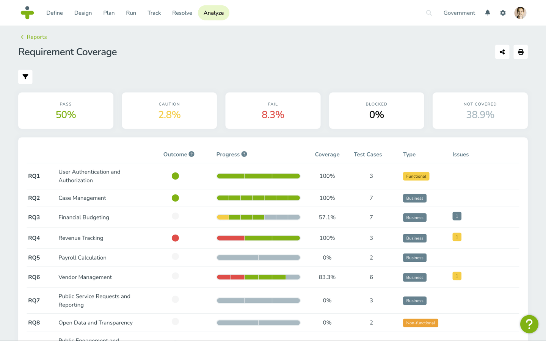Open the yellow issue badge for Revenue Tracking

(x=457, y=237)
